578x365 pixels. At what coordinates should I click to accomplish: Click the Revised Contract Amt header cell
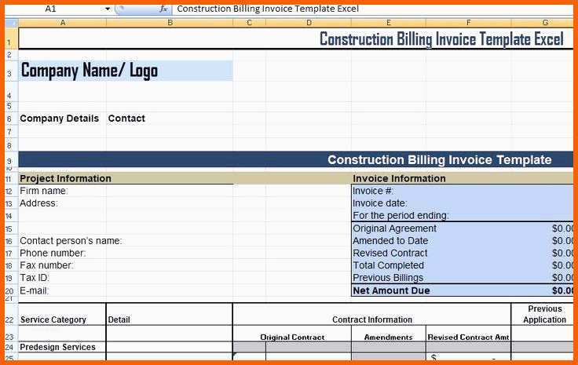pos(468,337)
